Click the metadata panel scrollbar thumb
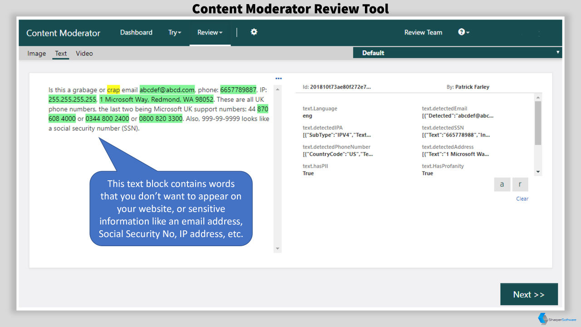The width and height of the screenshot is (581, 327). 538,123
